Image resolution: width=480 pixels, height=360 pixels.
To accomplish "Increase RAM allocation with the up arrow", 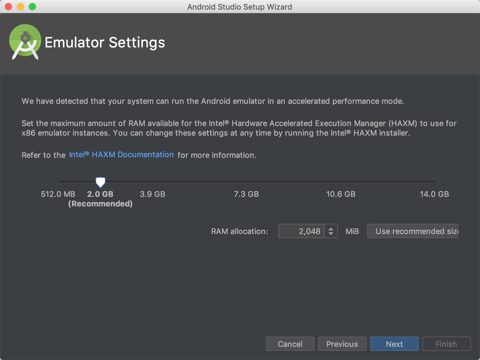I will point(331,229).
